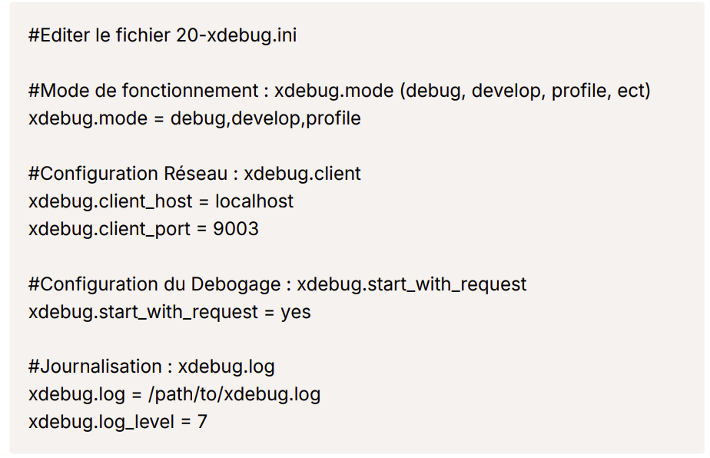Click the 'xdebug.mode = debug,develop,profile' line
Screen dimensions: 710x458
[x=194, y=118]
